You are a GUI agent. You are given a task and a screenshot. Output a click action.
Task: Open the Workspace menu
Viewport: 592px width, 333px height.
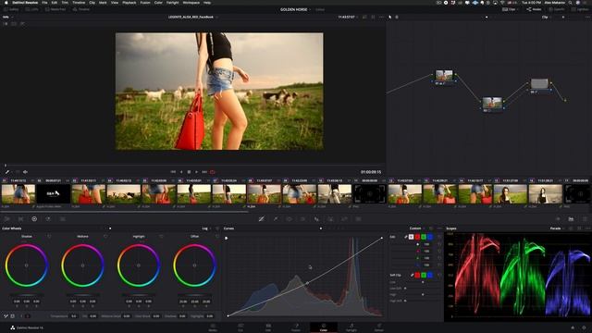click(191, 2)
